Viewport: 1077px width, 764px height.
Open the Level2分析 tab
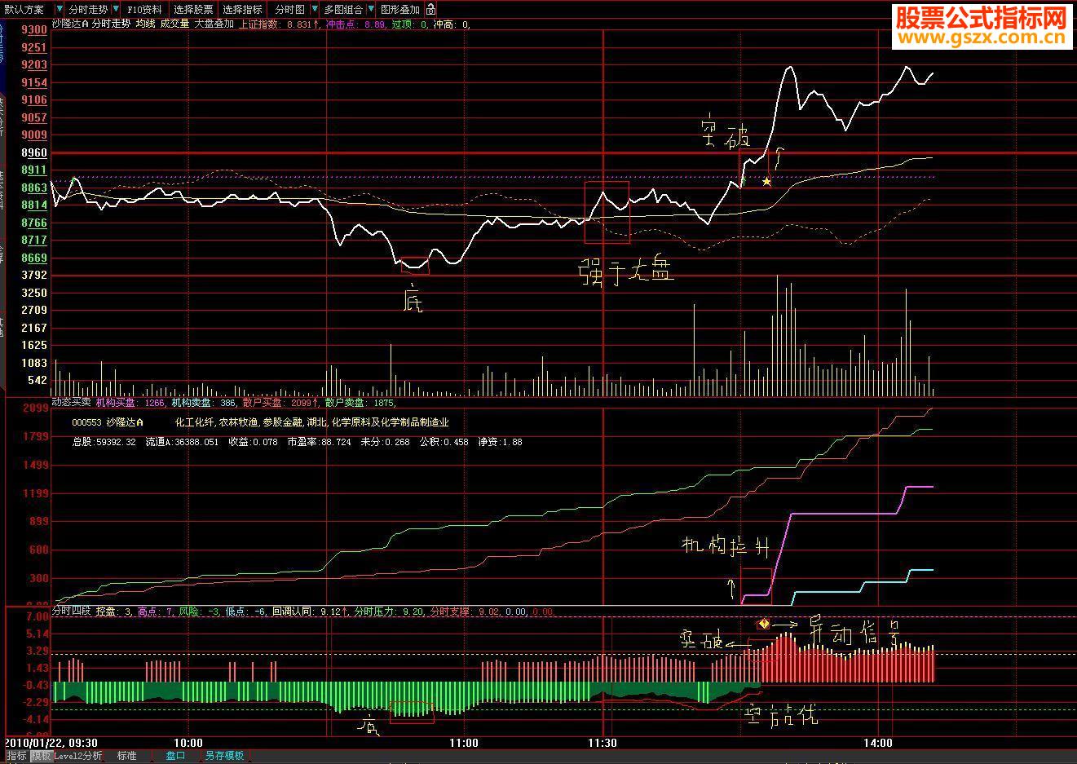click(x=79, y=756)
